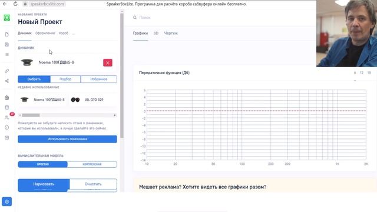Viewport: 377px width, 212px height.
Task: Save the project with sidebar floppy icon
Action: point(6,45)
